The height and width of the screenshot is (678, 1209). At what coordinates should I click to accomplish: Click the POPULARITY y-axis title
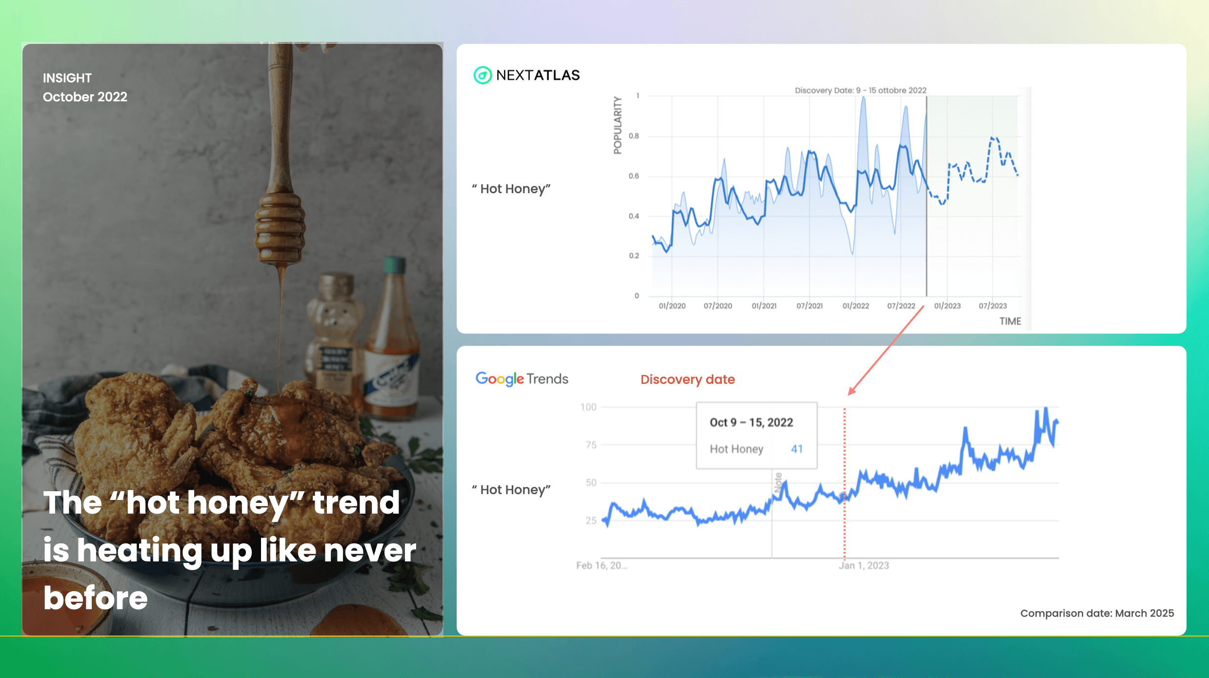618,125
